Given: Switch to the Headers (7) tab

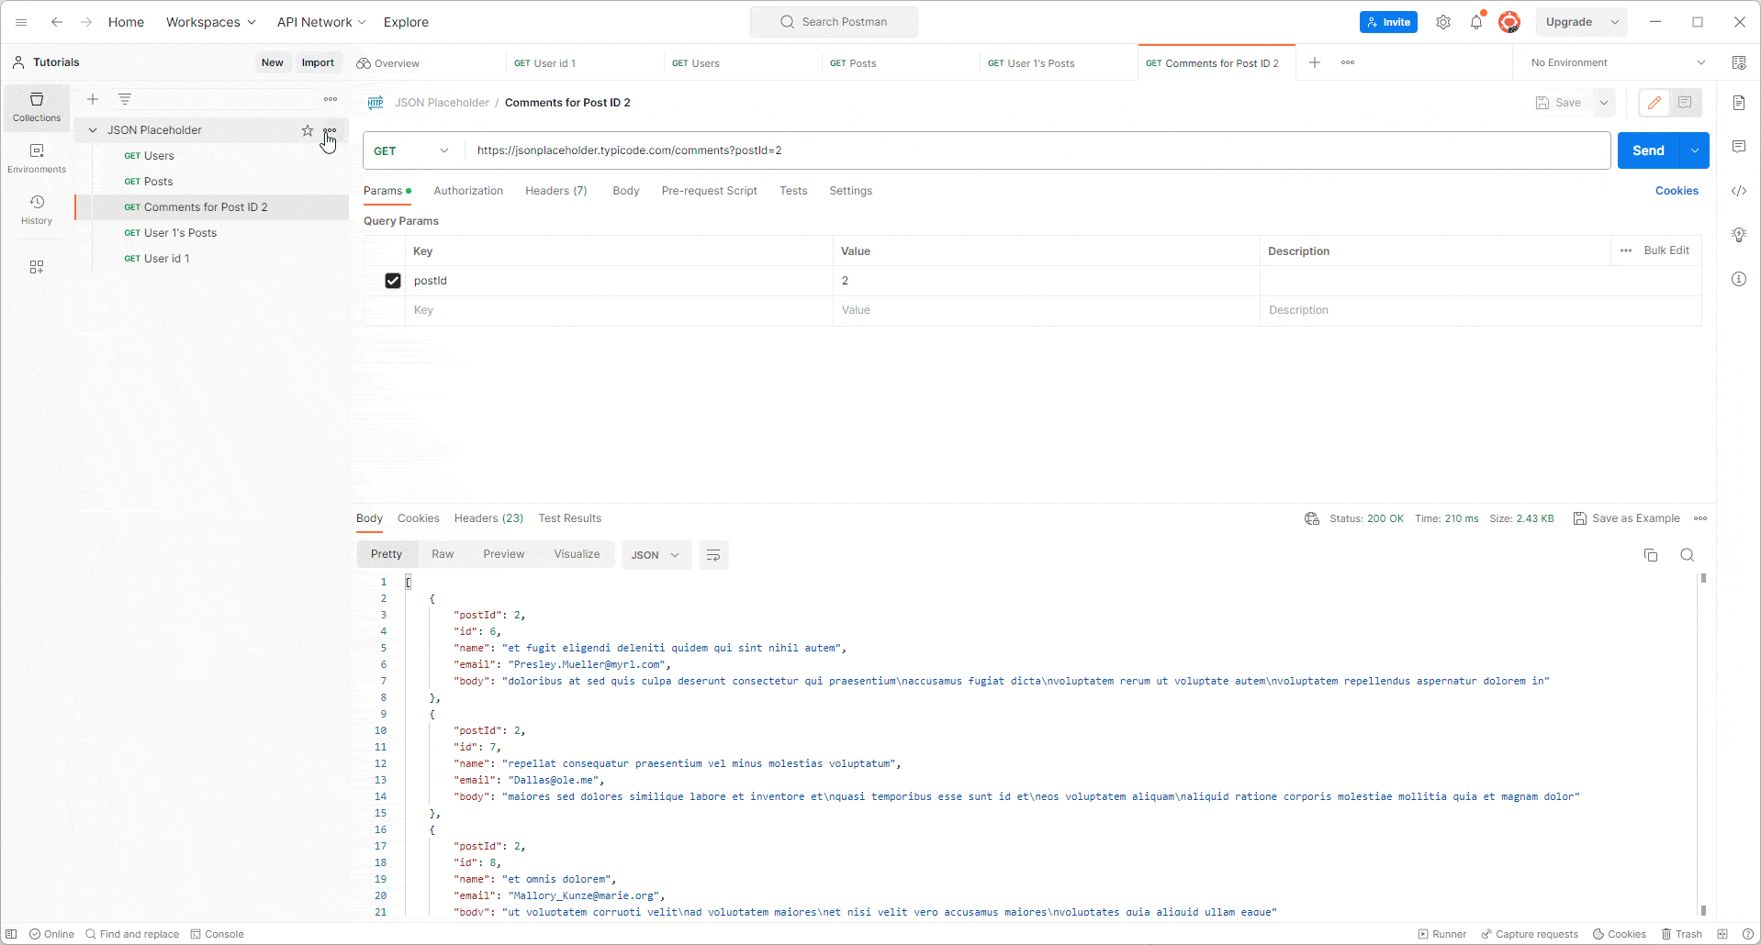Looking at the screenshot, I should point(555,191).
